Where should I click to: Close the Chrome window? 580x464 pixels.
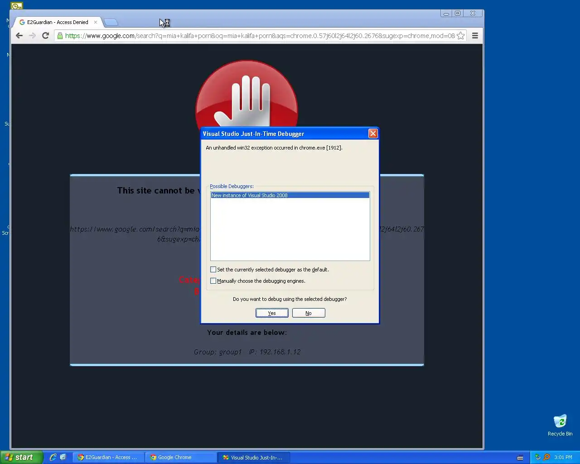click(x=473, y=14)
